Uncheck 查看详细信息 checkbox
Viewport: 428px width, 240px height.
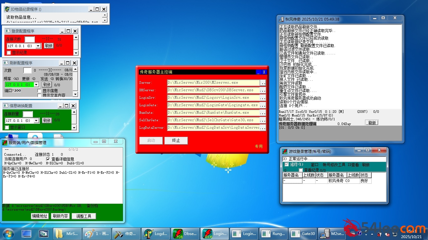(48, 159)
